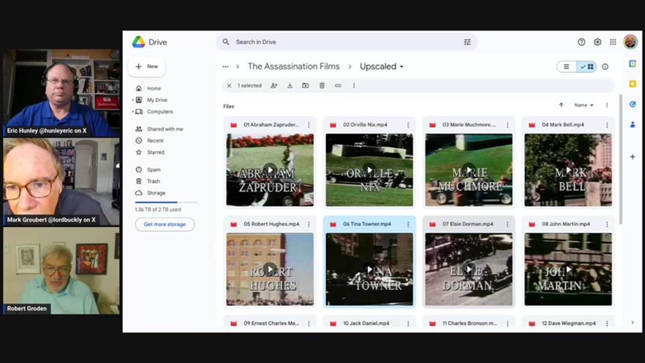
Task: Show hidden breadcrumb folders ellipsis
Action: [x=225, y=67]
